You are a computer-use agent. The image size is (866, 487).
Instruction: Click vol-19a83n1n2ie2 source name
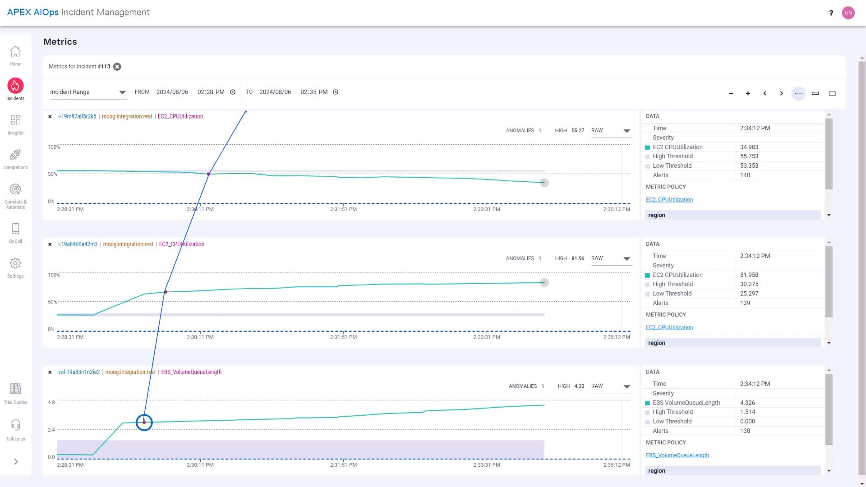pos(79,372)
